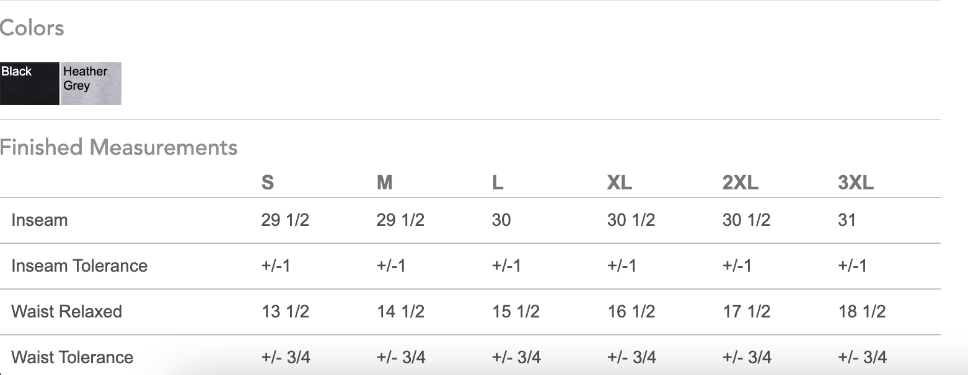
Task: Click the L inseam value 30
Action: click(501, 220)
